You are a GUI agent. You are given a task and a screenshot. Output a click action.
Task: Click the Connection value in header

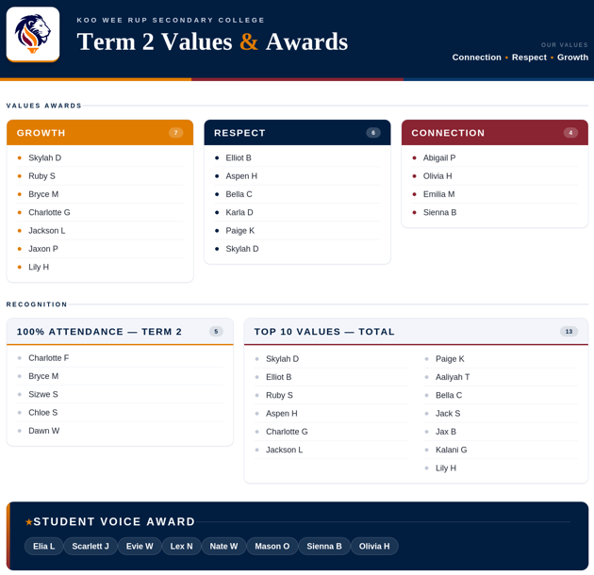click(476, 57)
